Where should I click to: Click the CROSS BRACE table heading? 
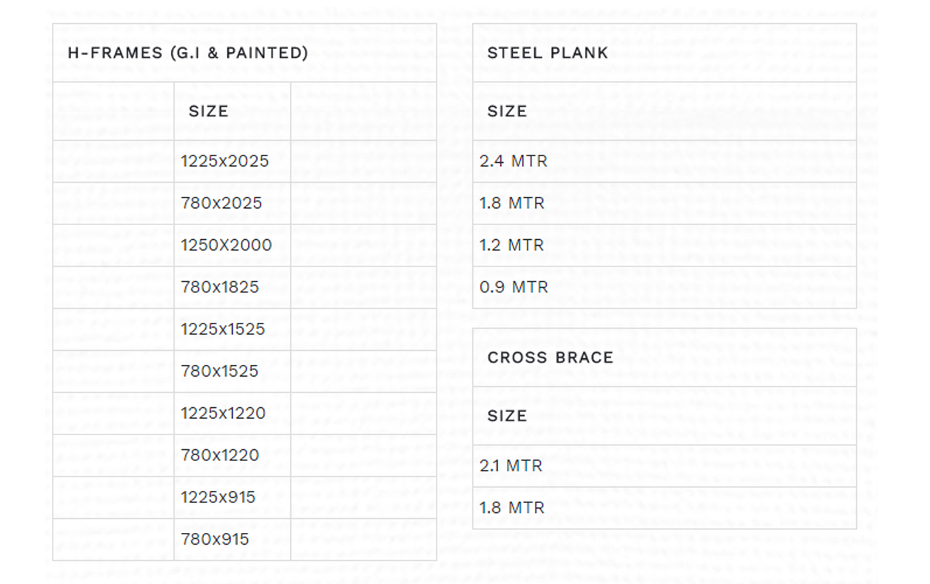coord(550,357)
